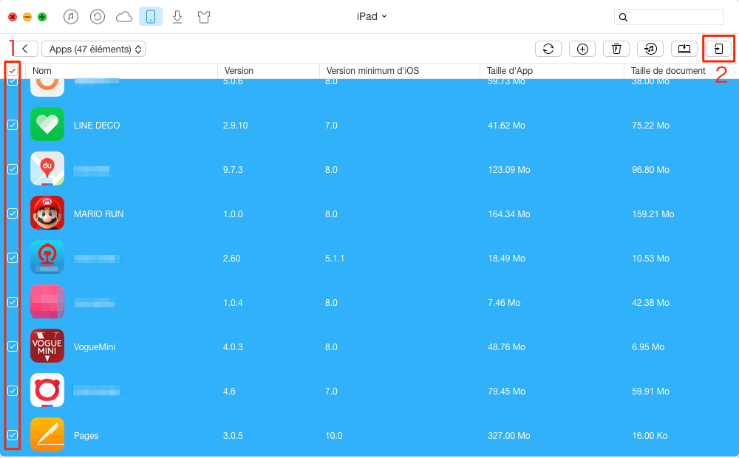
Task: Click the version 4.0.3 cell
Action: click(233, 346)
